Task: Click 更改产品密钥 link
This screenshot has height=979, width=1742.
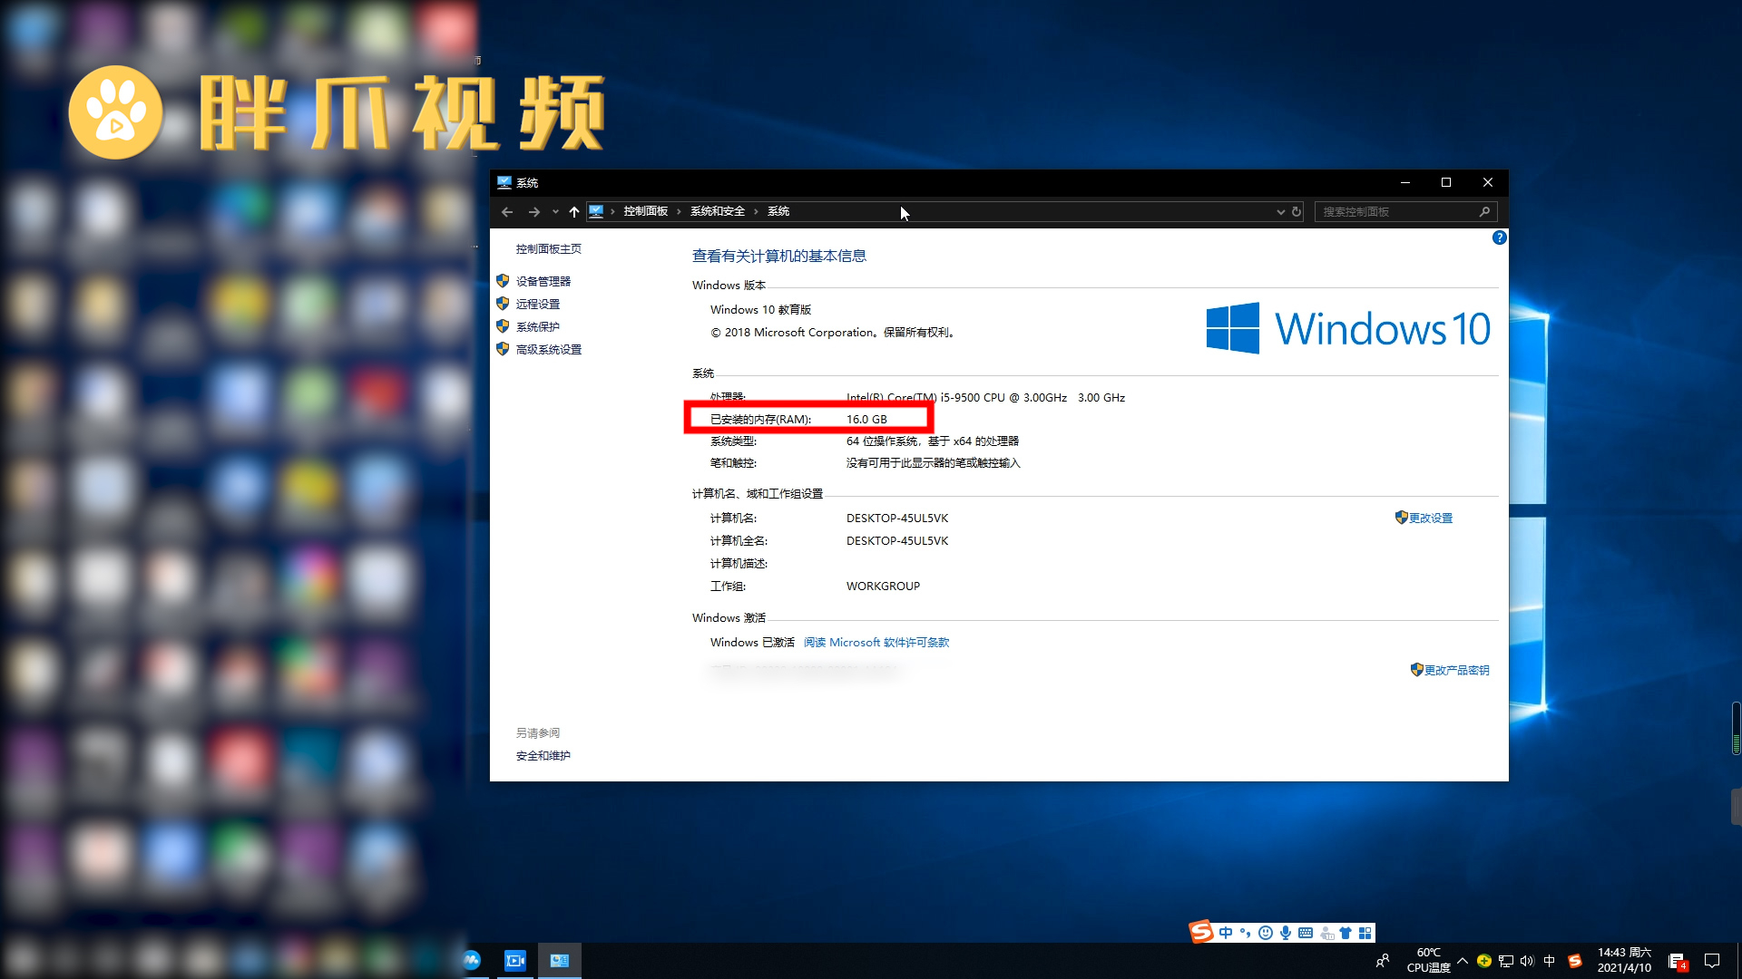Action: click(x=1456, y=671)
